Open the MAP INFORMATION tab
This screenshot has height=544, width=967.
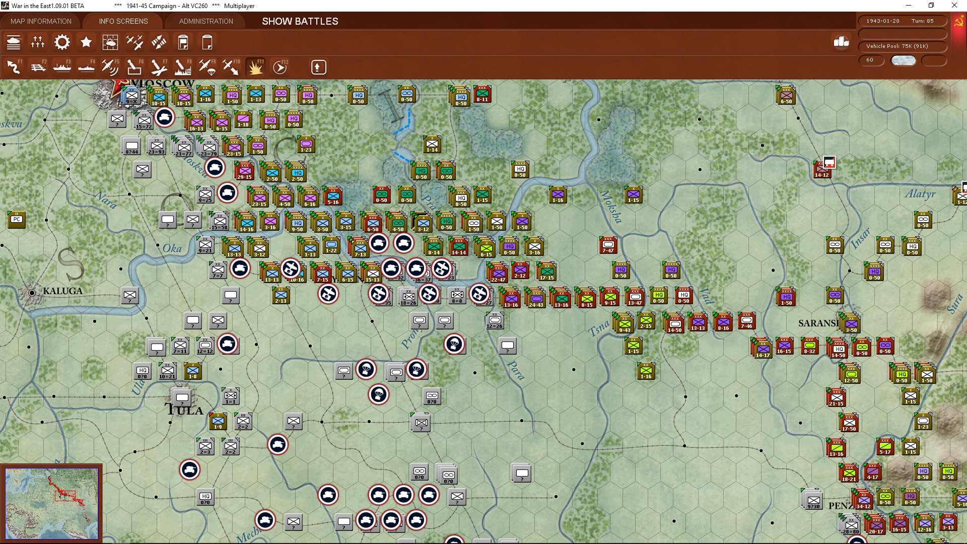point(41,21)
